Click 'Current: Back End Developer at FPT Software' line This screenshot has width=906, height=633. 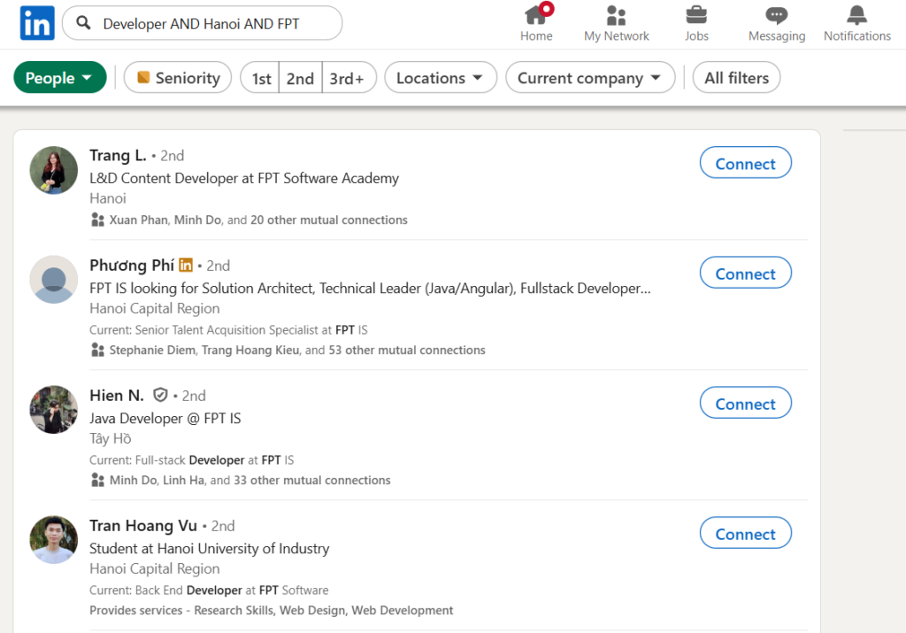[209, 590]
